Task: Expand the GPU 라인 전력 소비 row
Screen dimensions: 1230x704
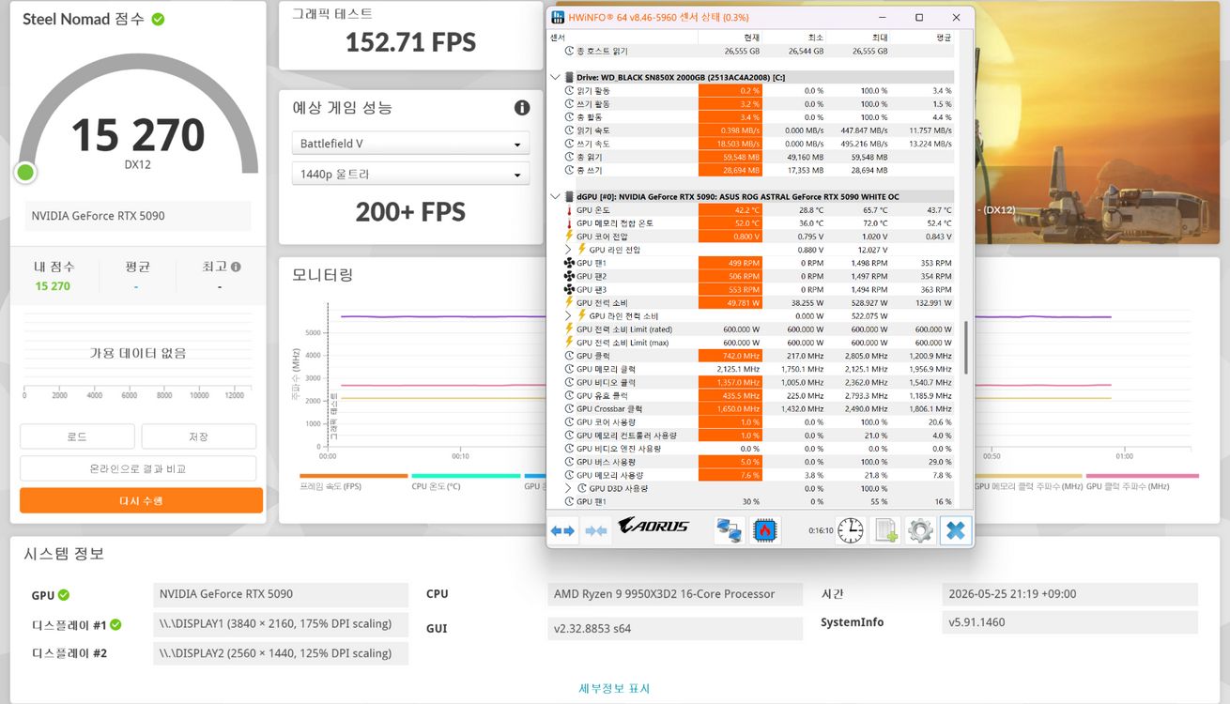Action: [x=568, y=316]
